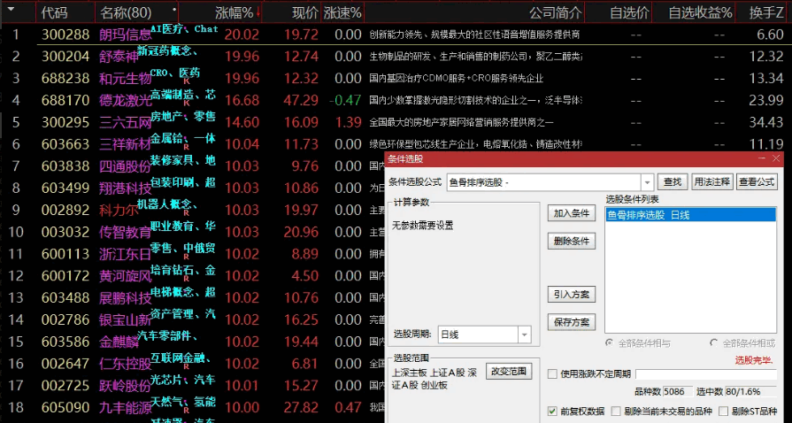Click the 保存方案 button
Screen dimensions: 792x423
(572, 322)
